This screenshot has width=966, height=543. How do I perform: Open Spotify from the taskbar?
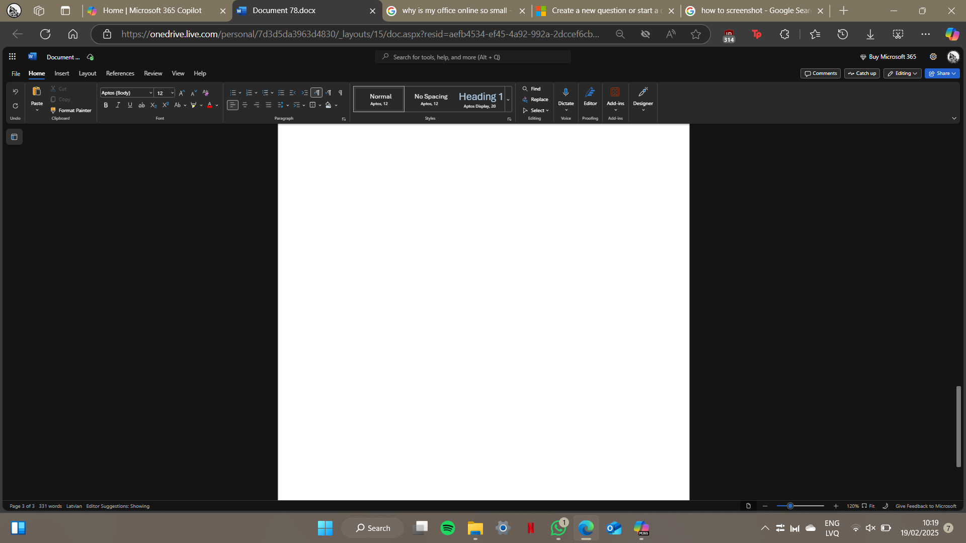coord(448,528)
